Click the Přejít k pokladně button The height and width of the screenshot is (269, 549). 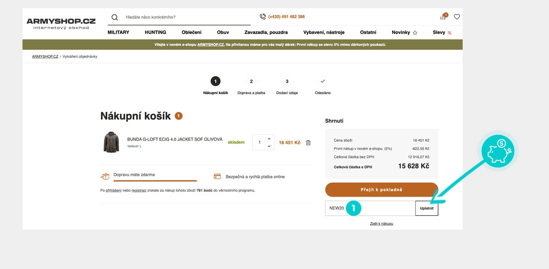[x=382, y=190]
